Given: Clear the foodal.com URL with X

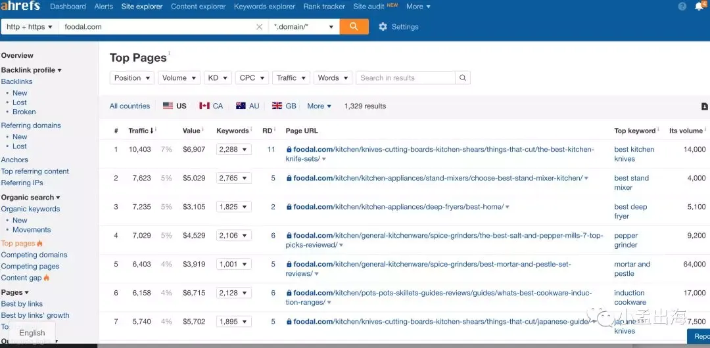Looking at the screenshot, I should pos(260,27).
